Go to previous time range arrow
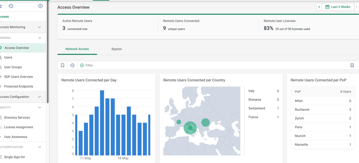Image resolution: width=359 pixels, height=163 pixels. click(319, 7)
